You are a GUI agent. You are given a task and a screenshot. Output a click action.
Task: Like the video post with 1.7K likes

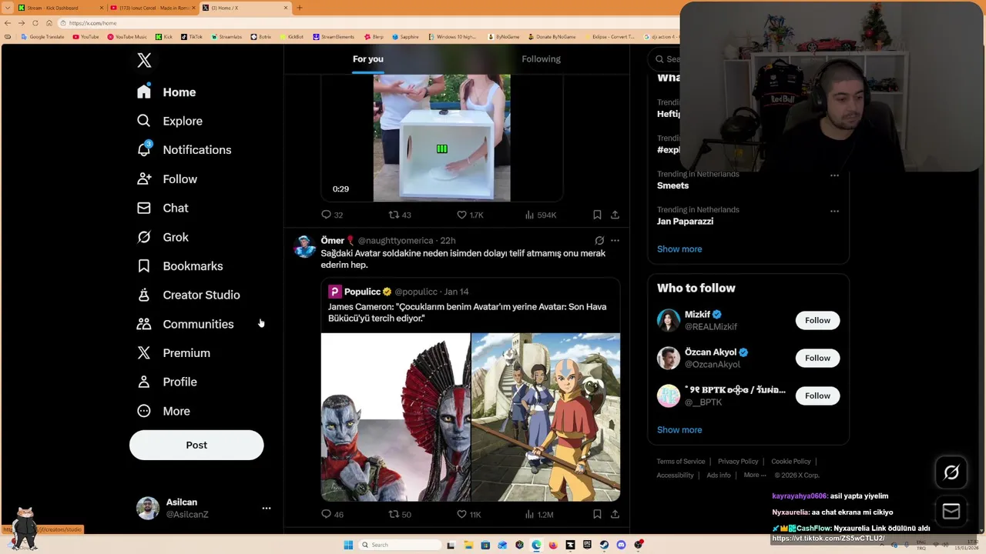(x=470, y=215)
